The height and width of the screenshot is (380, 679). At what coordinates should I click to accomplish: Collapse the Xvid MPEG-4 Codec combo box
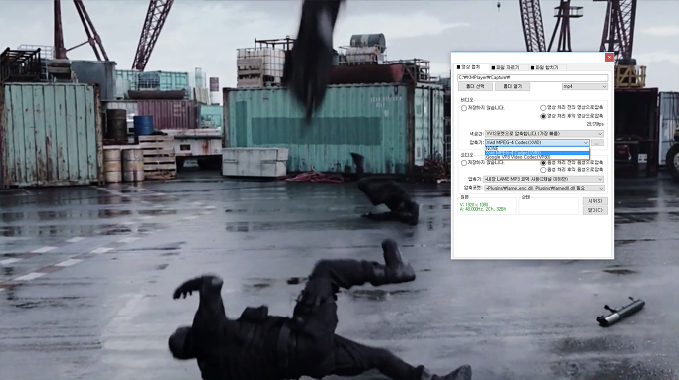click(537, 142)
